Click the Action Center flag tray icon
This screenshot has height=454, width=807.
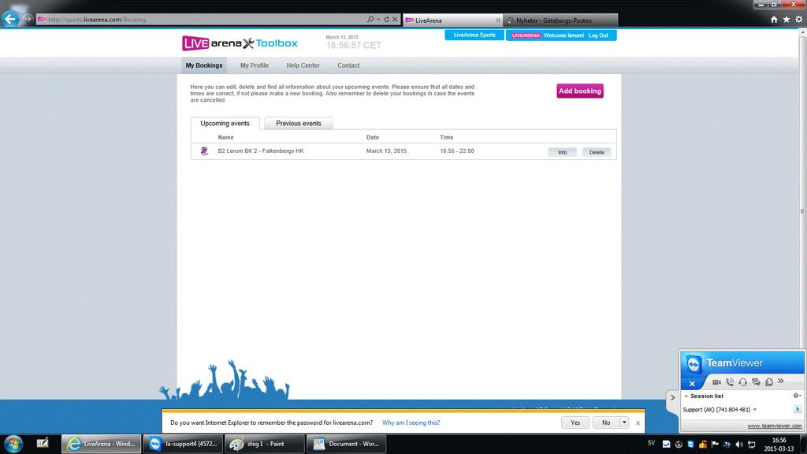pos(715,445)
